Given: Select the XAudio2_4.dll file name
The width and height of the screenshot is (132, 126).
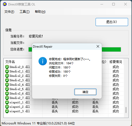Looking at the screenshot, I should pyautogui.click(x=20, y=85).
